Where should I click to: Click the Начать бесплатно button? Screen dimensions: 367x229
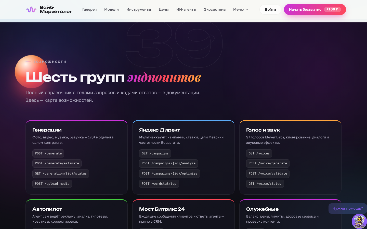[315, 9]
